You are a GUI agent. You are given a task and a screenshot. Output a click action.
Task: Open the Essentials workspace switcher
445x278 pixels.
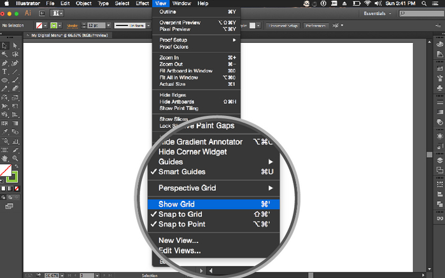[x=377, y=13]
